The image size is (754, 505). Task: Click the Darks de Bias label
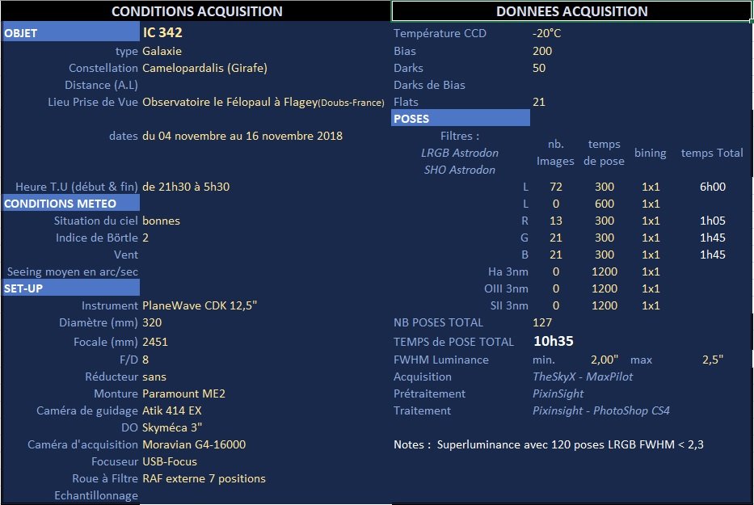click(x=429, y=85)
